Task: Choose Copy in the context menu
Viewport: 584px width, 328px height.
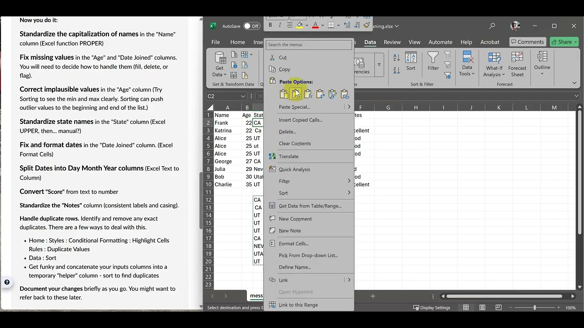Action: (309, 69)
